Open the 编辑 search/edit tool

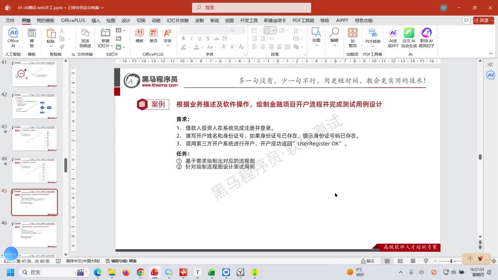334,37
